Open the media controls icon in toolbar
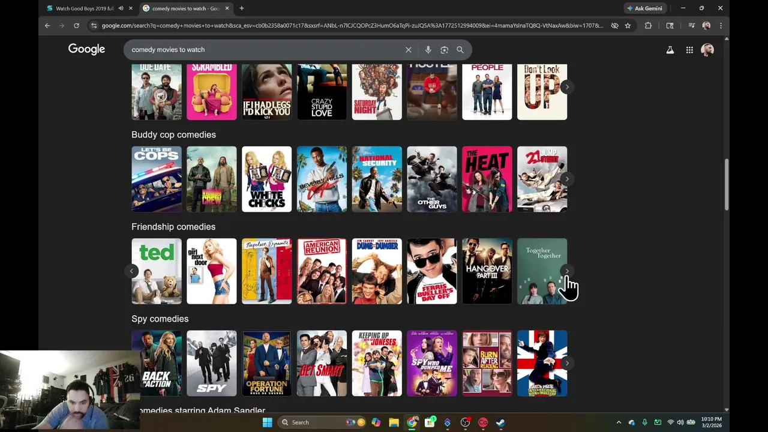 691,26
